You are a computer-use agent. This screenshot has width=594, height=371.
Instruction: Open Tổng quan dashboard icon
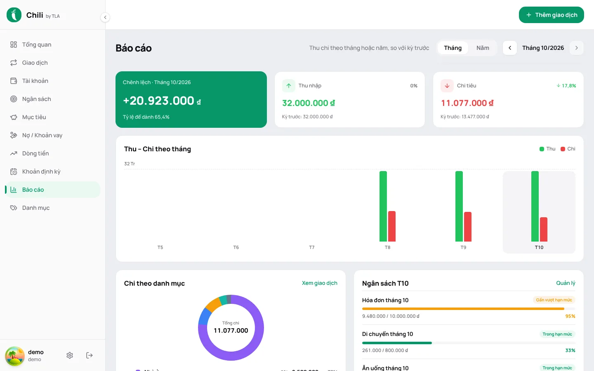(x=14, y=45)
